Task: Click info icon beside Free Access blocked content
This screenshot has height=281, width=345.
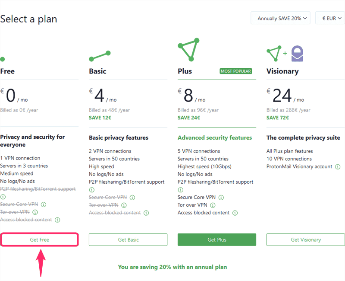Action: coord(57,220)
